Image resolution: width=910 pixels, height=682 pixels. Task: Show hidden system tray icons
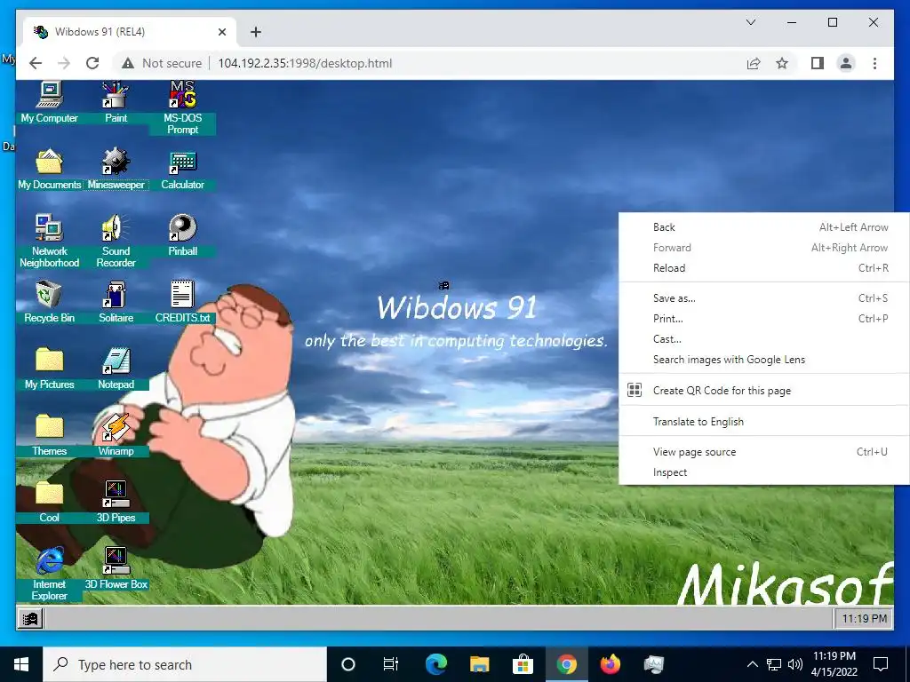[x=752, y=664]
